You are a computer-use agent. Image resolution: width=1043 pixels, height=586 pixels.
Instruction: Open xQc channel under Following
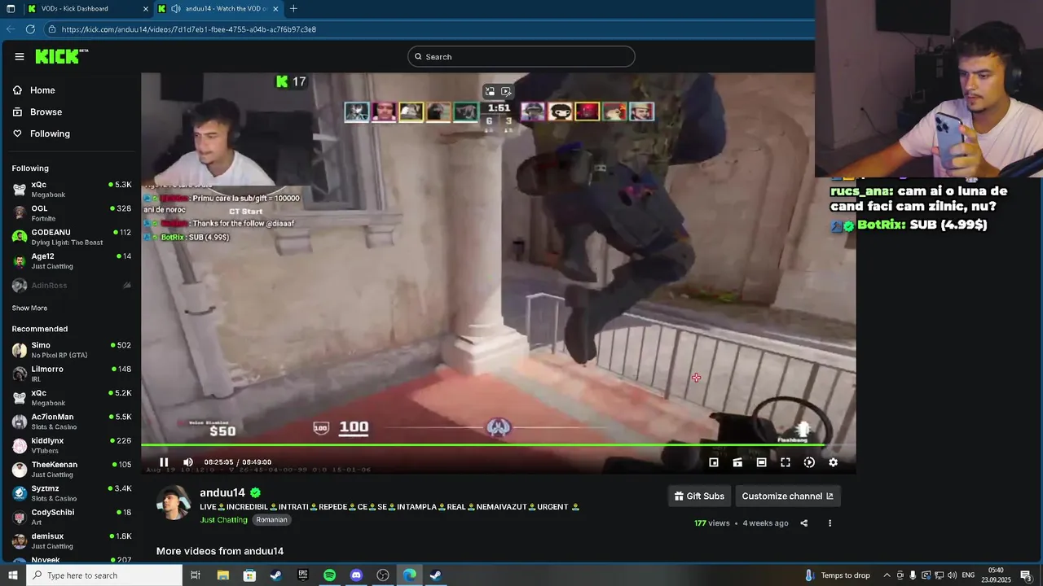[71, 190]
